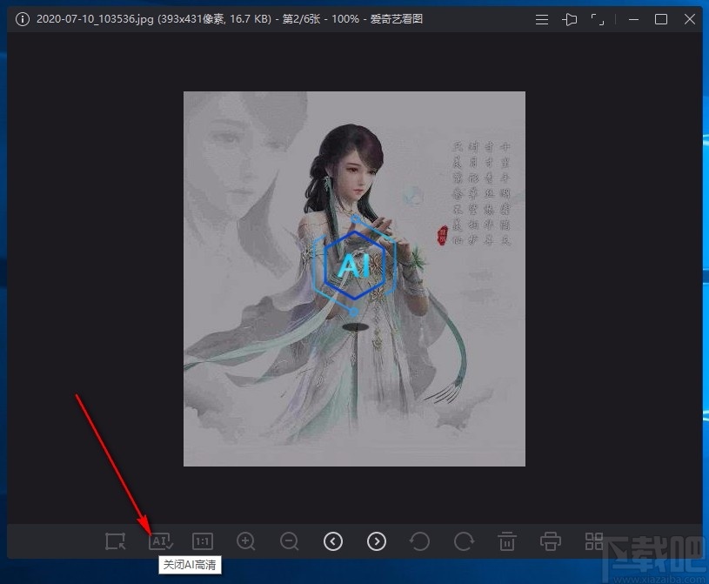Zoom in on the image
709x584 pixels.
tap(245, 541)
